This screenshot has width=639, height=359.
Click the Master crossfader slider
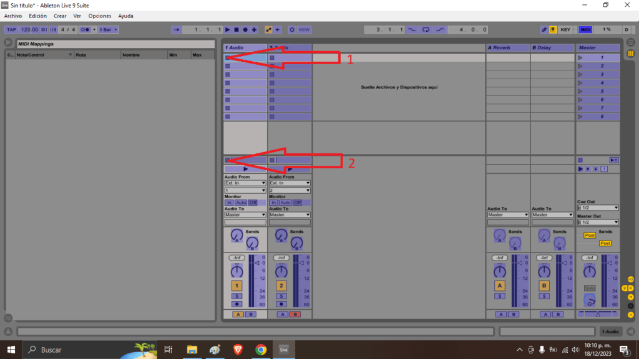(598, 314)
